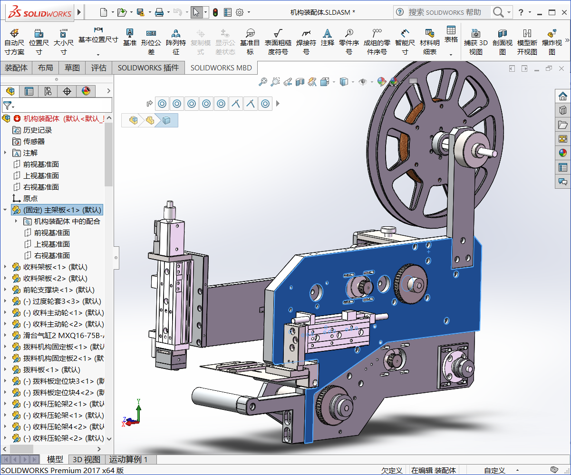Screen dimensions: 571x475
Task: Open the Options gear icon in title bar
Action: pos(240,12)
